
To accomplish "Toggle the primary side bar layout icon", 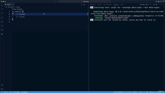I will (156, 2).
